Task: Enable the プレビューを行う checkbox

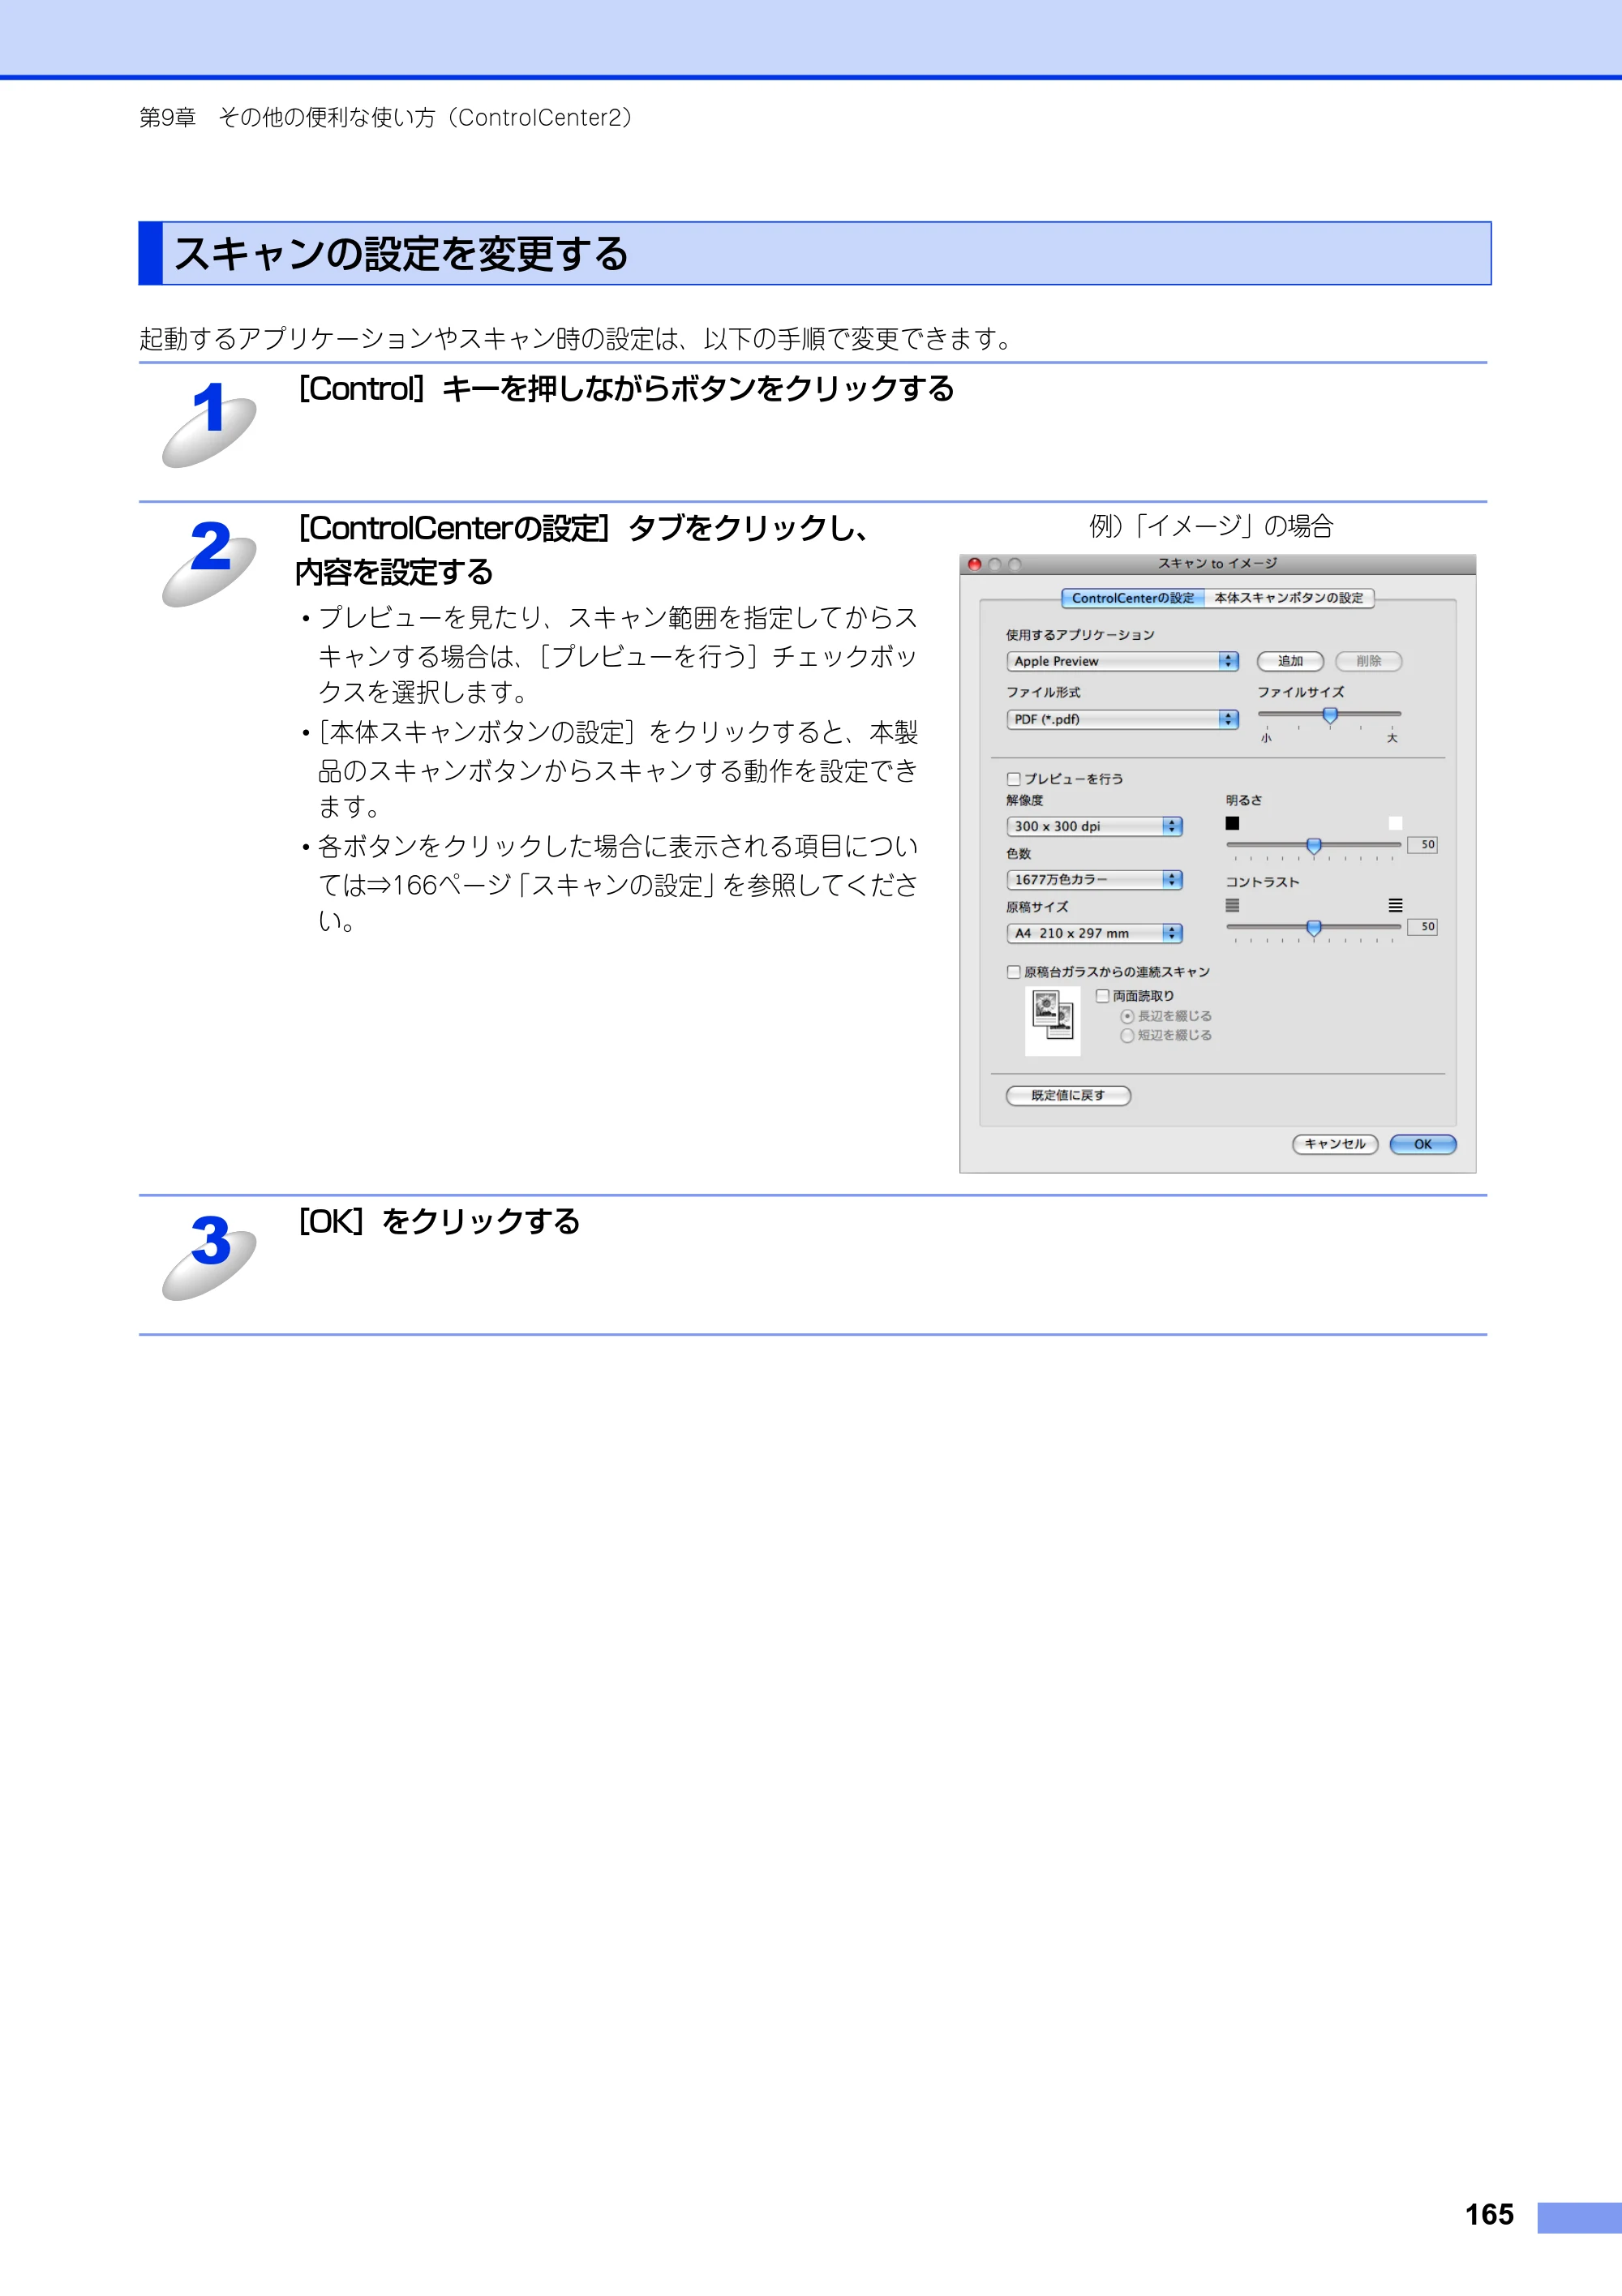Action: pos(1013,779)
